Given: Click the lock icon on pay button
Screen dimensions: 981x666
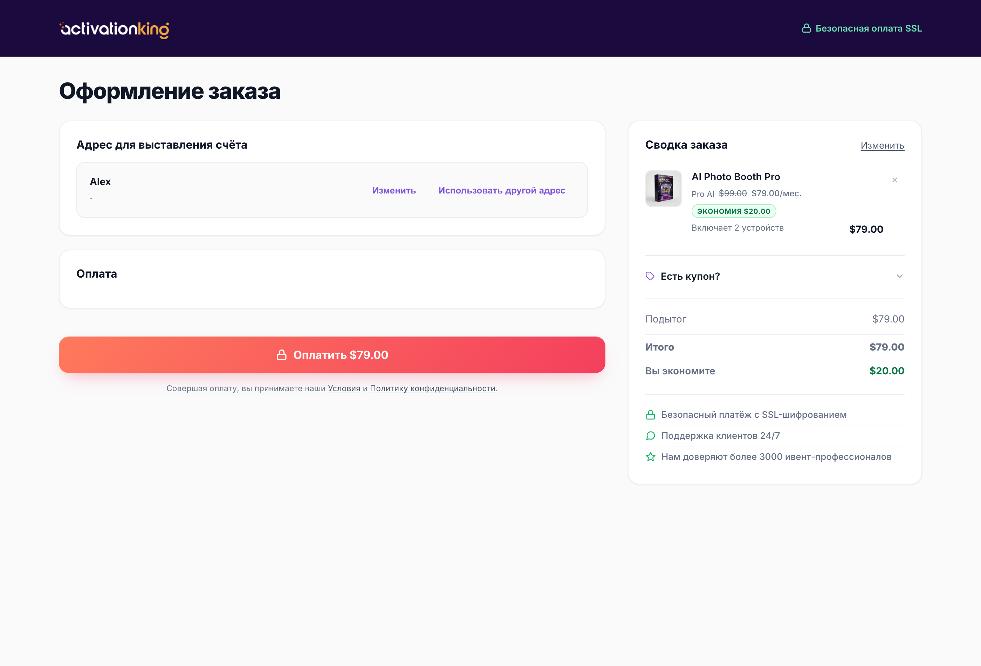Looking at the screenshot, I should click(x=282, y=355).
